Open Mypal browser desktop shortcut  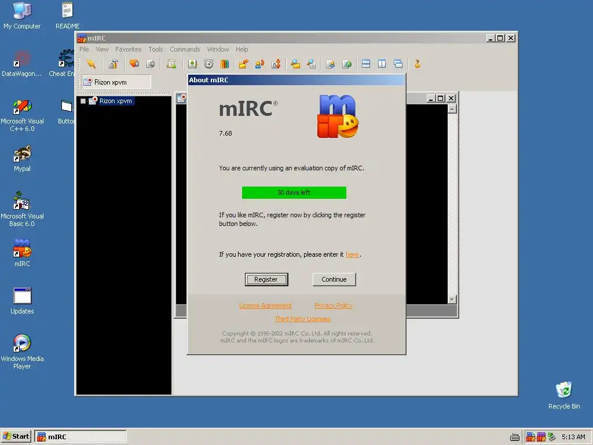click(22, 159)
